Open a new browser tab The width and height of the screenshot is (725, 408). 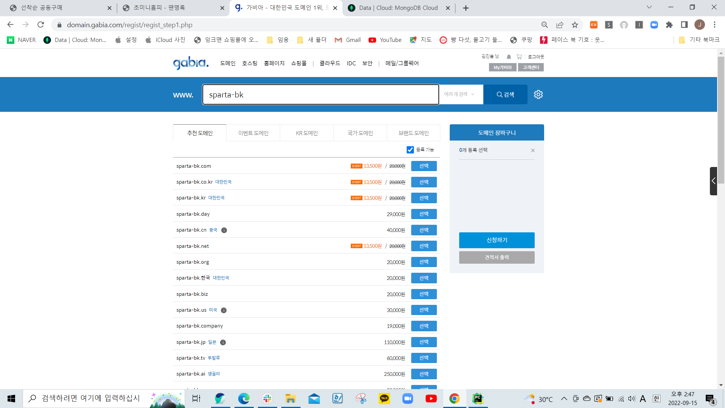[466, 8]
